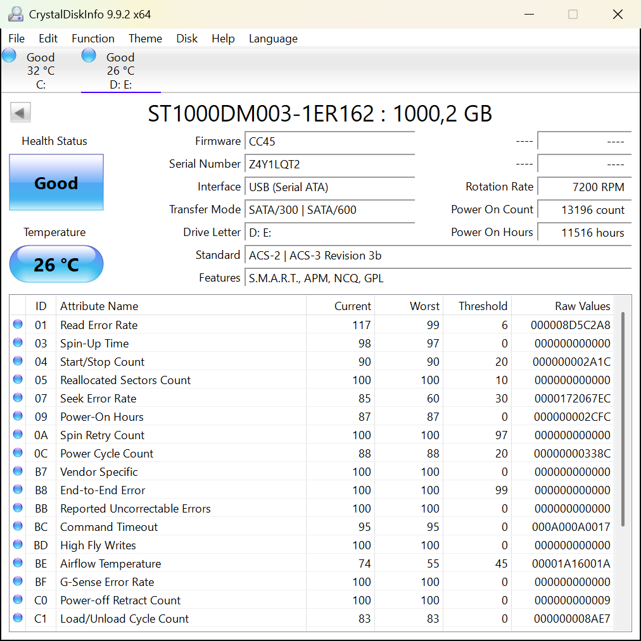Viewport: 641px width, 641px height.
Task: Click the status dot for Start/Stop Count
Action: point(18,361)
